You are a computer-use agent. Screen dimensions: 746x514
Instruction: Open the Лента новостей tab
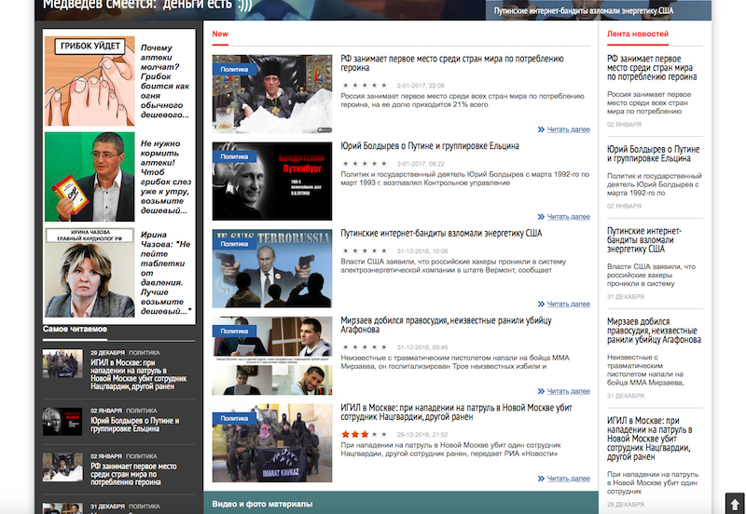pos(638,34)
